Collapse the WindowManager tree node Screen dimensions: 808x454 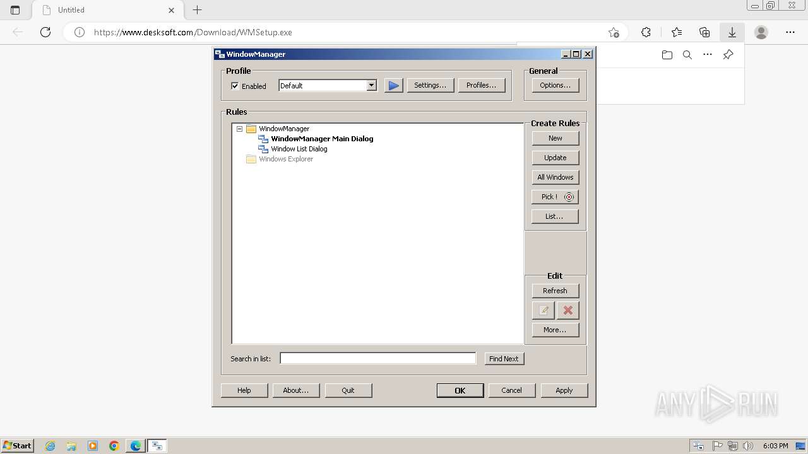tap(239, 129)
